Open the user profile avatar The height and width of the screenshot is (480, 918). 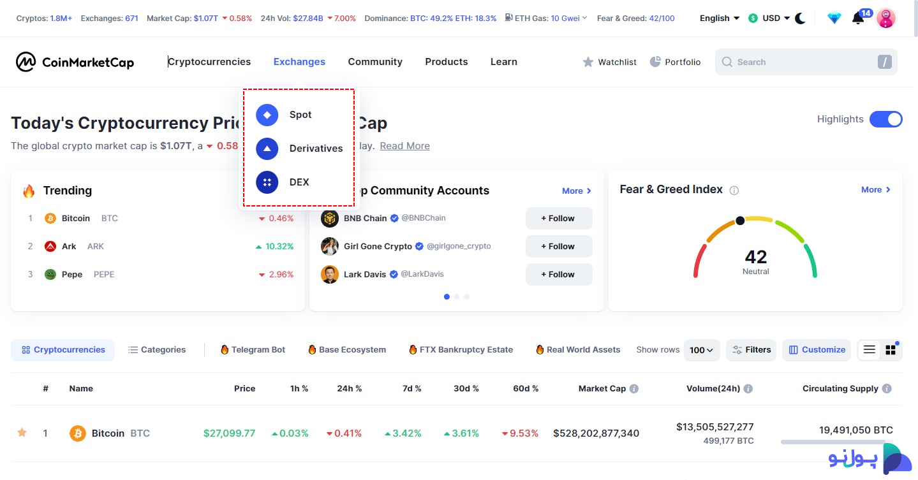coord(886,18)
